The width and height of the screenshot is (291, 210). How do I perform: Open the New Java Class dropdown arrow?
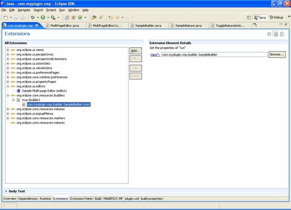coord(85,18)
